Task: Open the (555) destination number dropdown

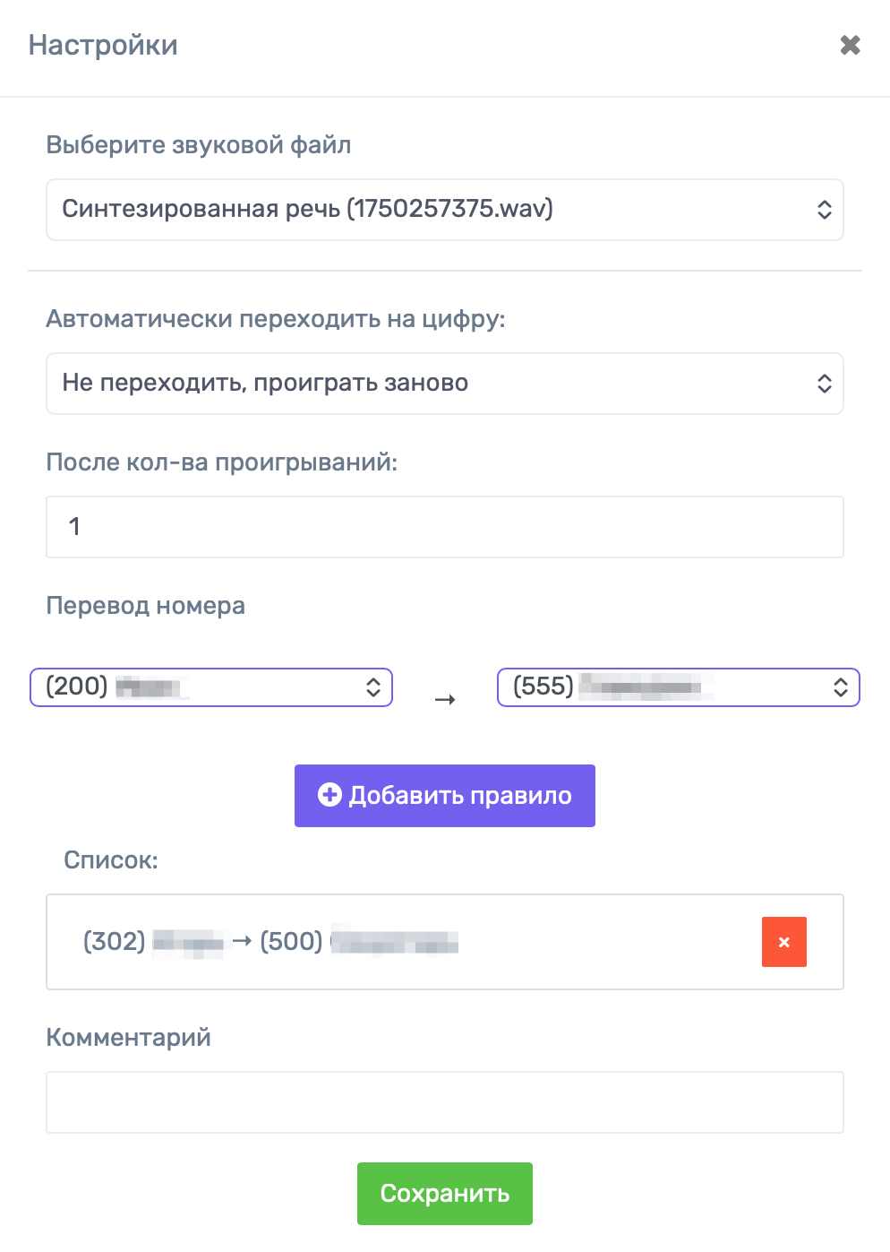Action: (678, 687)
